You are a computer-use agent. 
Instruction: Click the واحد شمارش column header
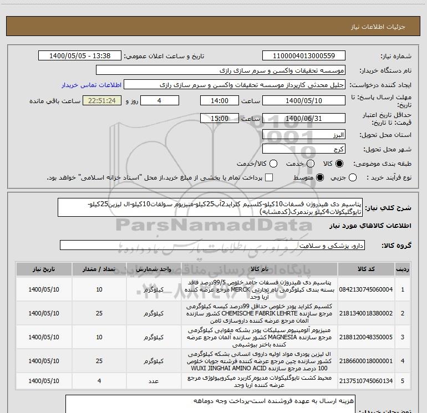tap(154, 269)
